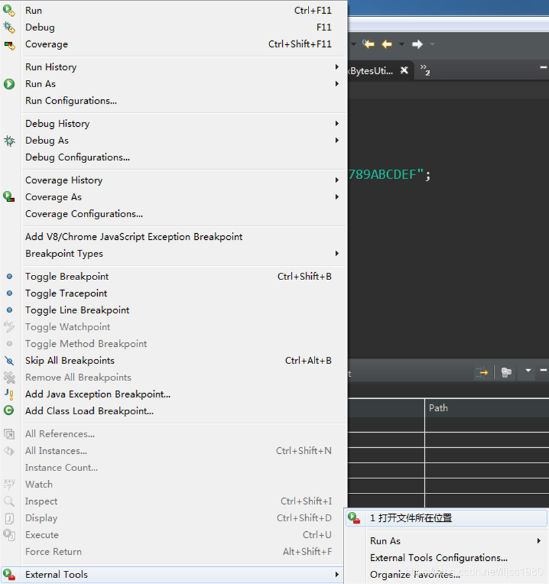549x584 pixels.
Task: Click the blue dot icon beside Toggle Line Breakpoint
Action: point(9,310)
